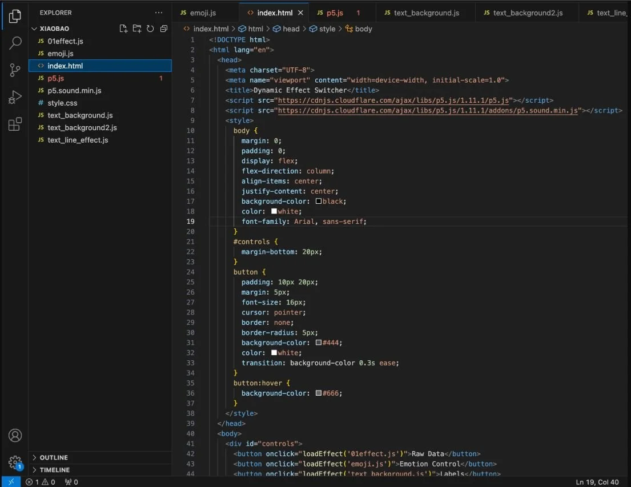
Task: Place cursor in the title text on line 6
Action: pyautogui.click(x=300, y=91)
